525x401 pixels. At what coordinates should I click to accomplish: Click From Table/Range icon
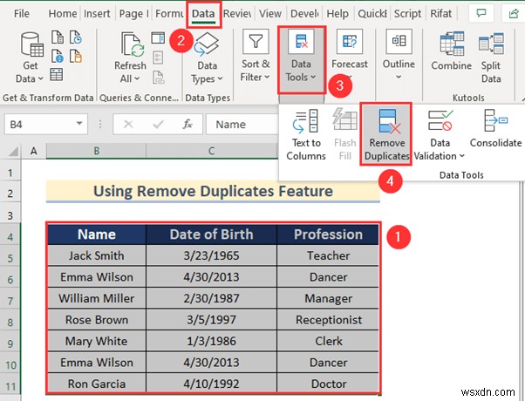point(56,74)
